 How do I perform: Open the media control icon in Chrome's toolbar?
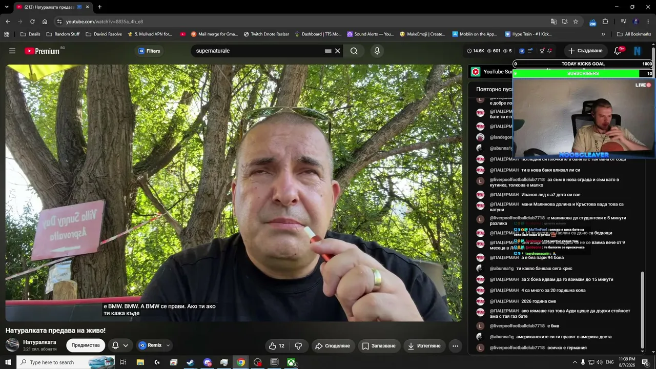coord(624,22)
